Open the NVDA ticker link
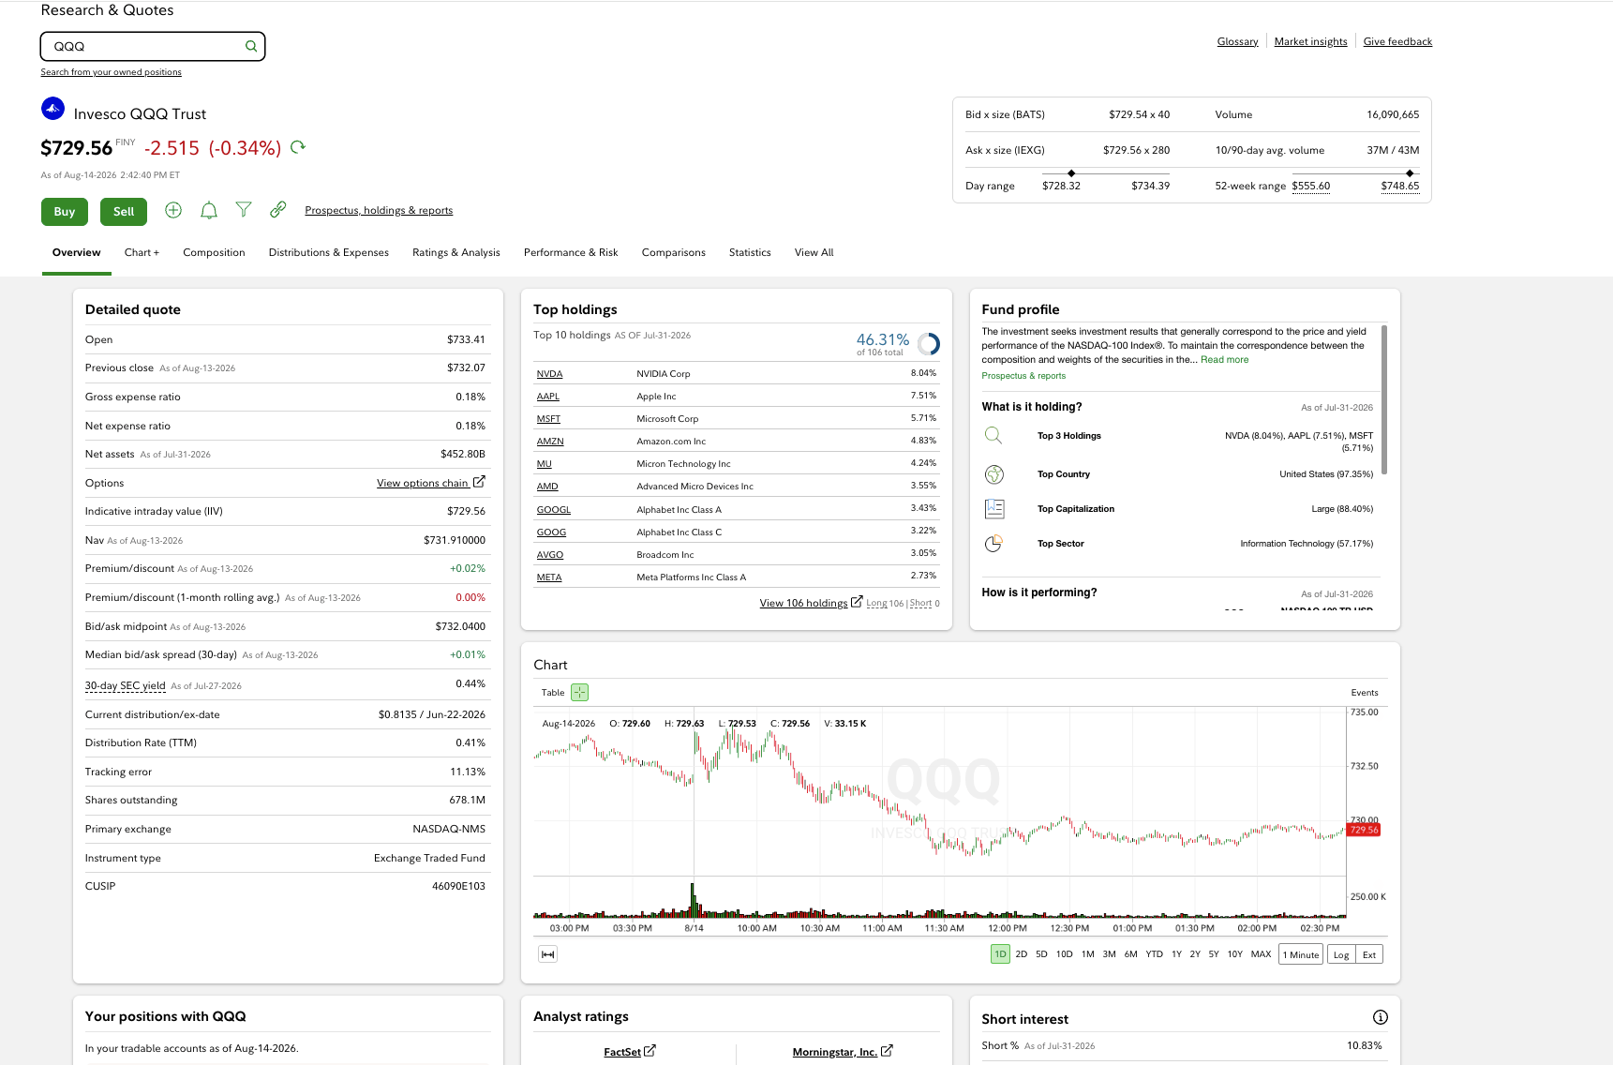Image resolution: width=1613 pixels, height=1065 pixels. pos(549,374)
